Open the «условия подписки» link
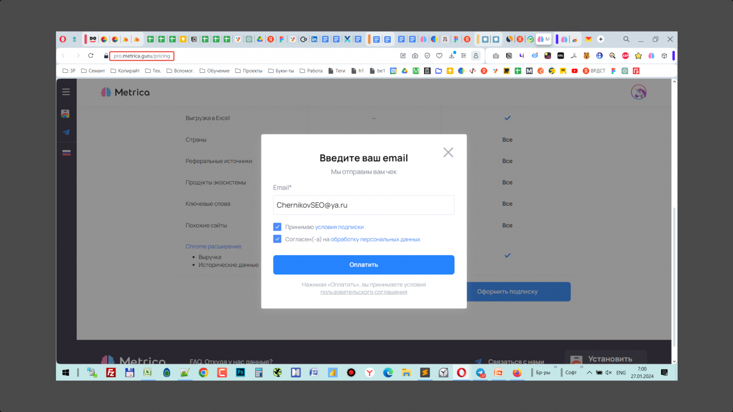Image resolution: width=733 pixels, height=412 pixels. (x=339, y=227)
